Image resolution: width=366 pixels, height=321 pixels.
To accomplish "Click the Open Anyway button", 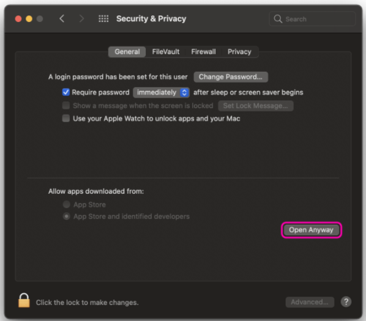I will click(x=312, y=230).
